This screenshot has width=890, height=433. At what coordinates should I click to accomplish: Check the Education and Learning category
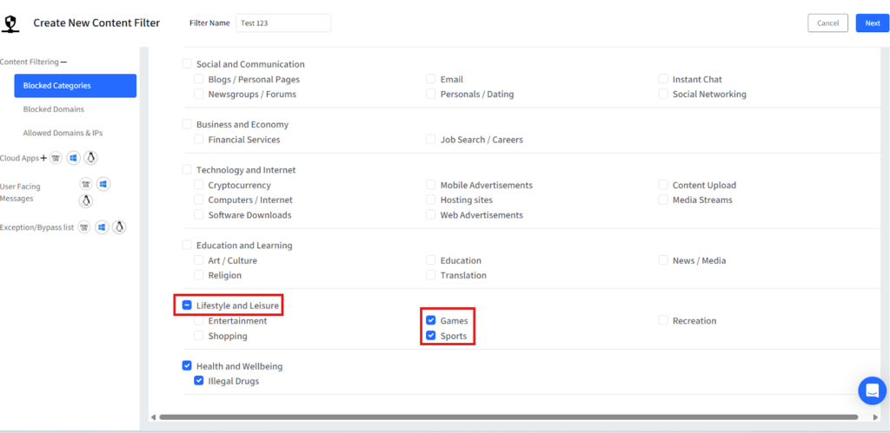click(x=187, y=245)
